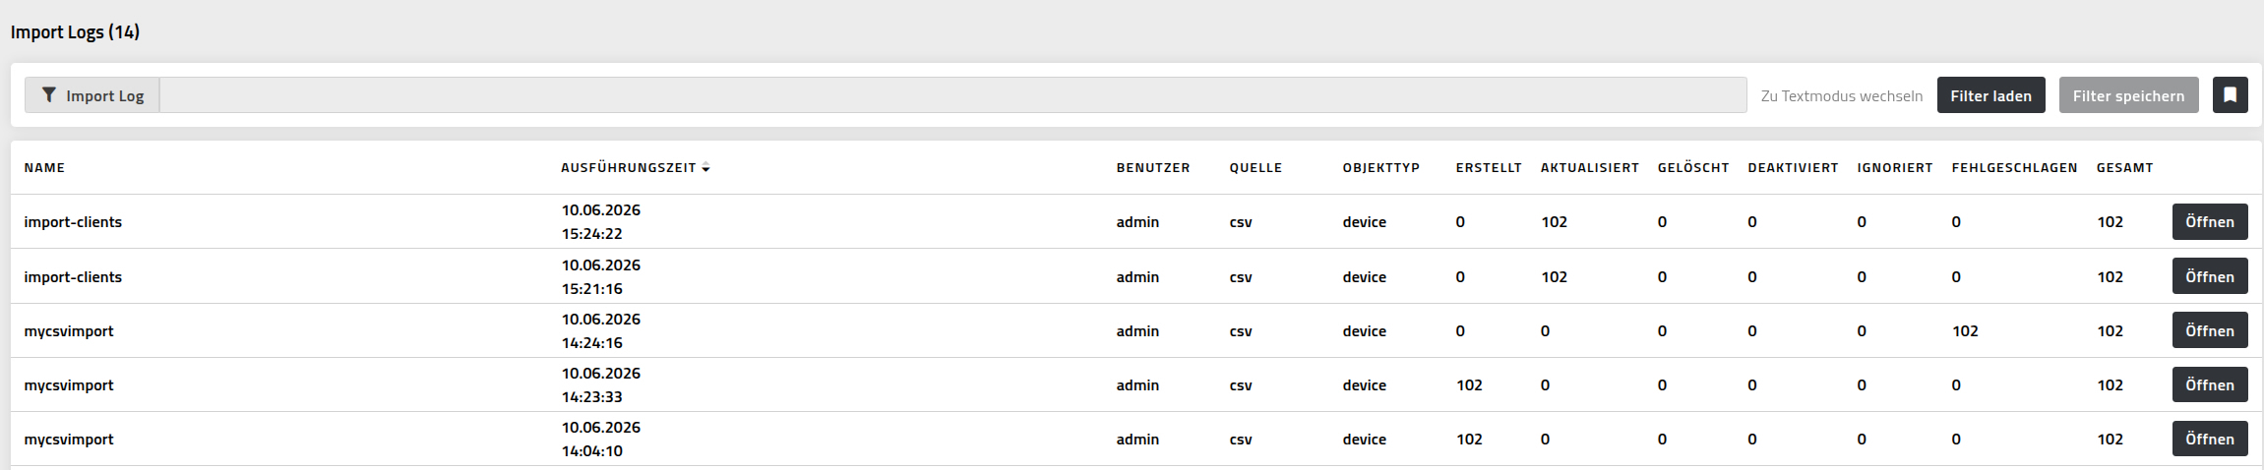Click execution time 10.06.2026 15:24:22
This screenshot has height=470, width=2264.
tap(601, 222)
